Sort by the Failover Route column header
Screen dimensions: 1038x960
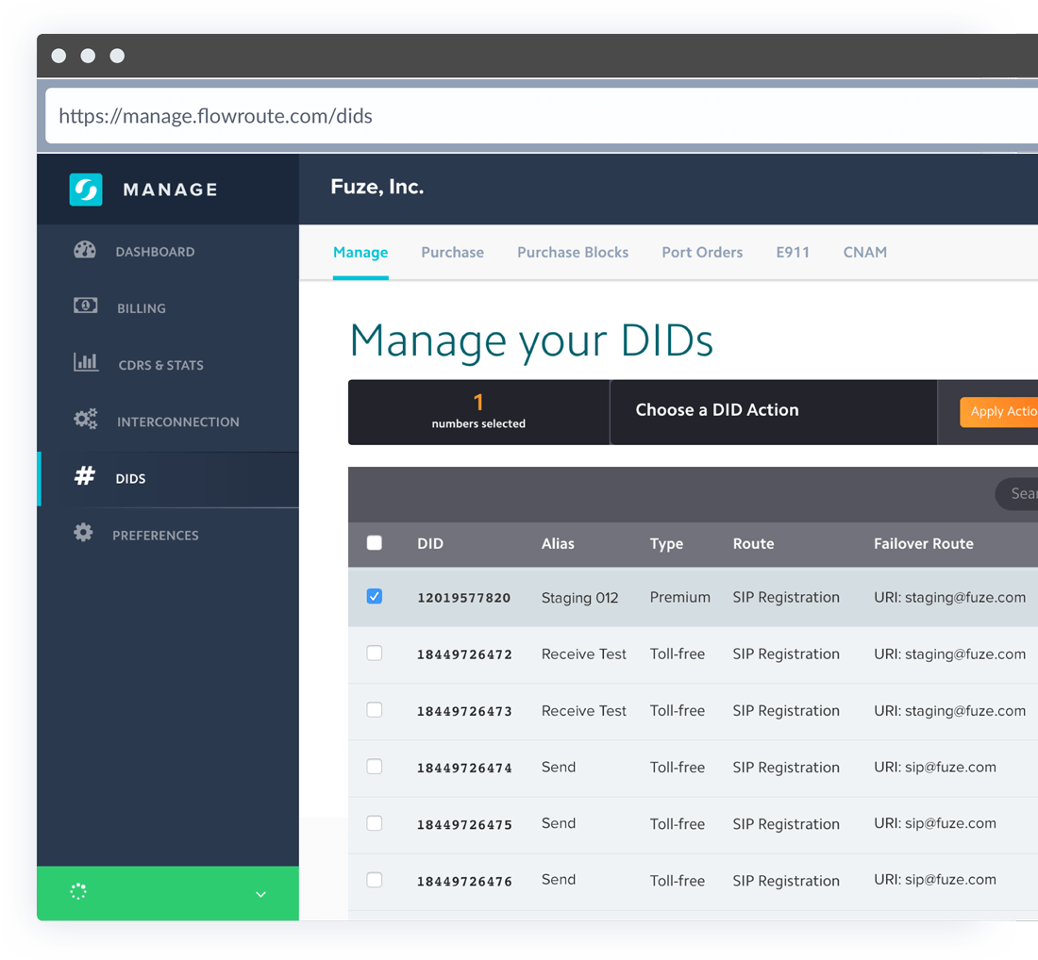(924, 544)
